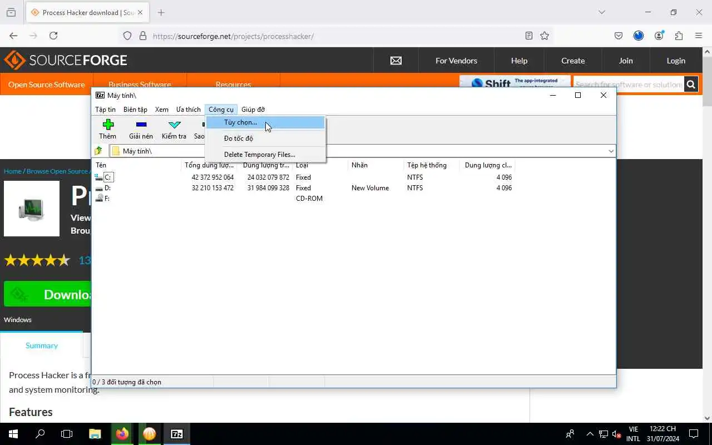This screenshot has width=712, height=445.
Task: Open the For Vendors link
Action: [456, 61]
